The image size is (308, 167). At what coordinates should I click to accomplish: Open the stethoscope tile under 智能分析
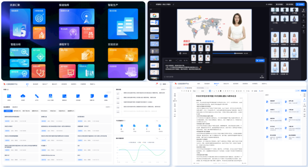[39, 69]
